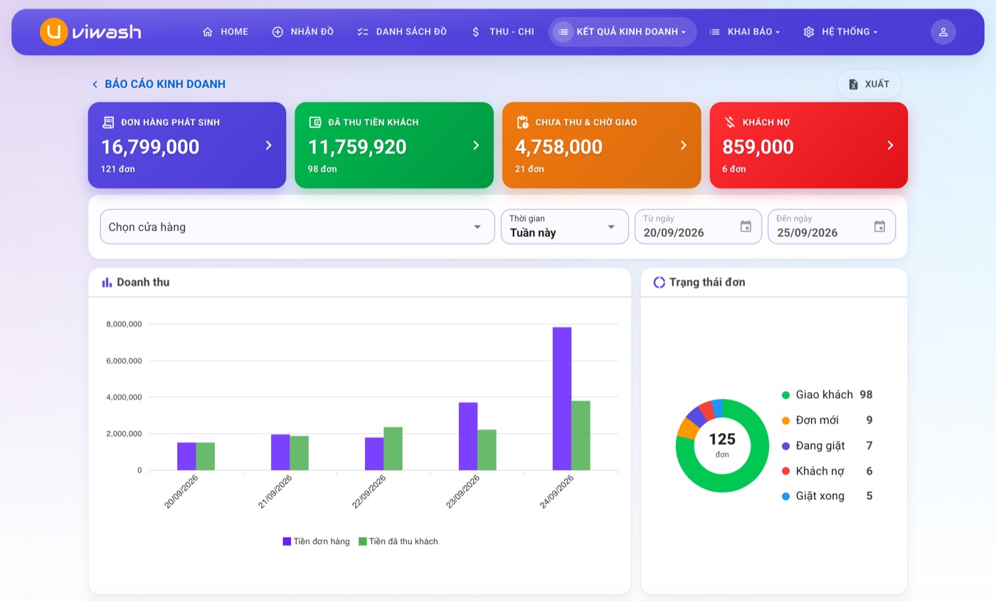Go to the Home menu item
This screenshot has width=996, height=601.
coord(226,32)
